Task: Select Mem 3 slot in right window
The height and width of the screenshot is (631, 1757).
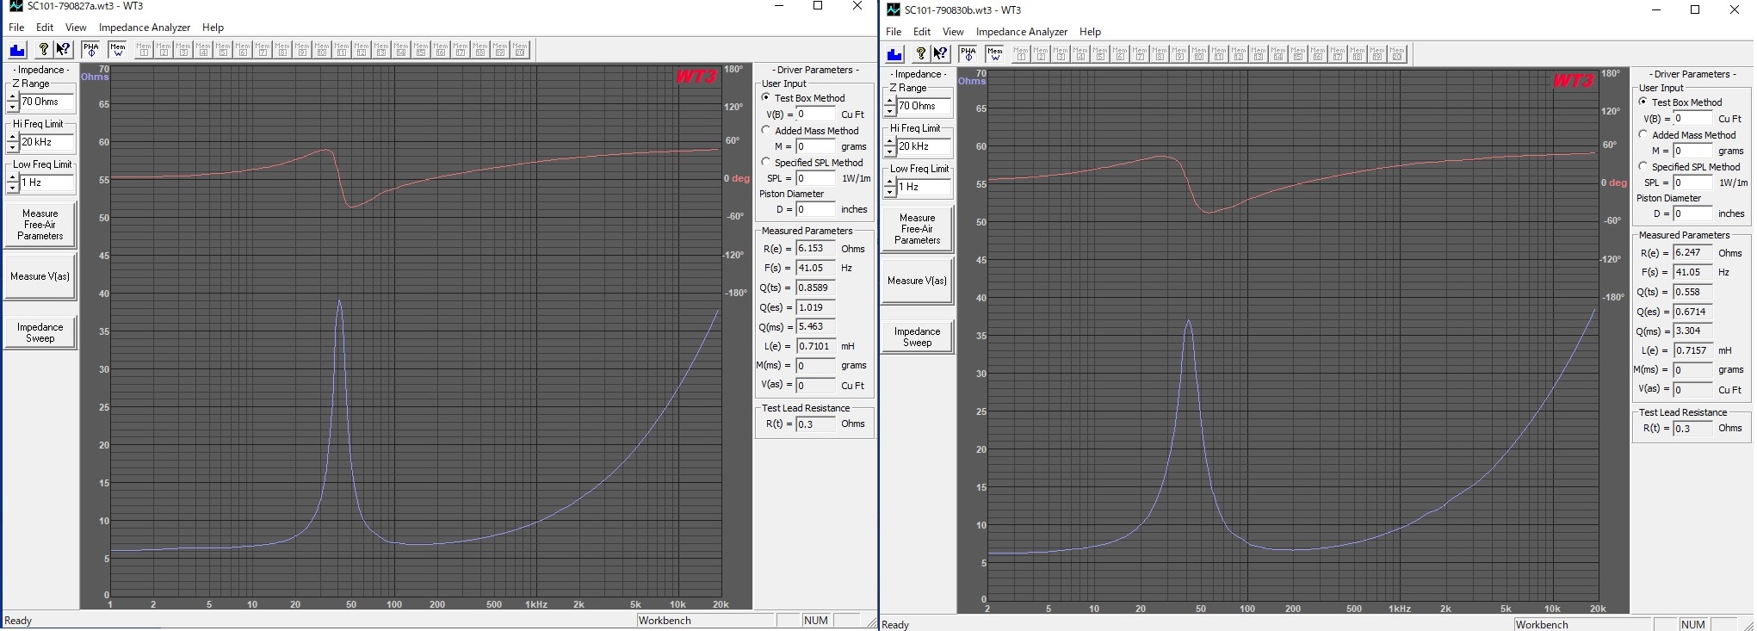Action: point(1061,54)
